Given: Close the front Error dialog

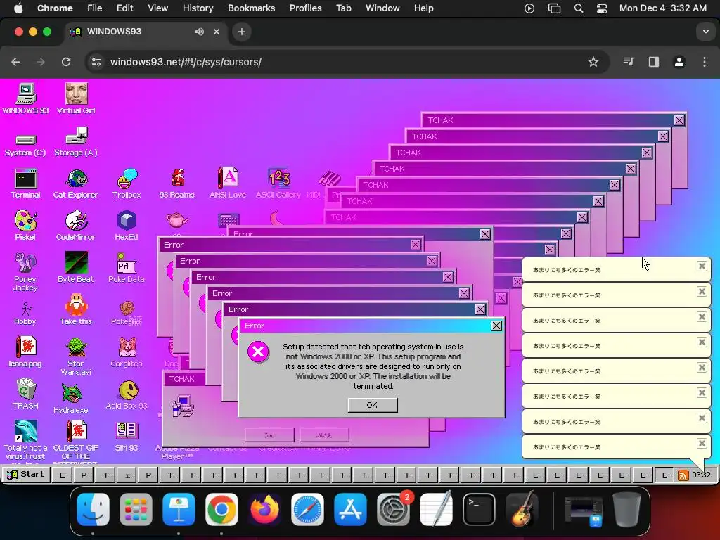Looking at the screenshot, I should tap(496, 326).
